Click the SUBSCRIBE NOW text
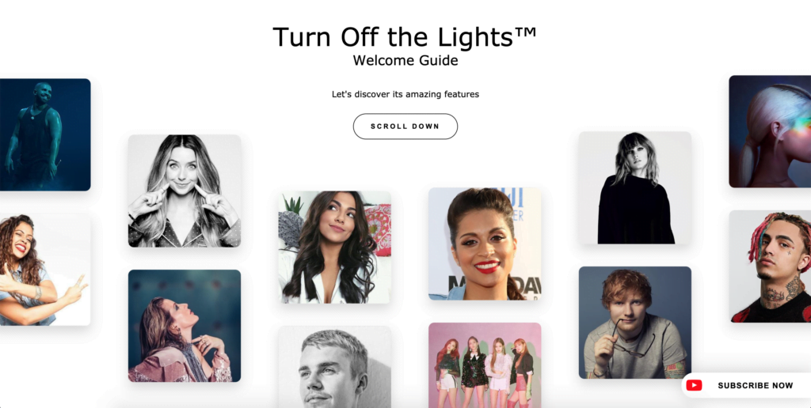 tap(755, 385)
